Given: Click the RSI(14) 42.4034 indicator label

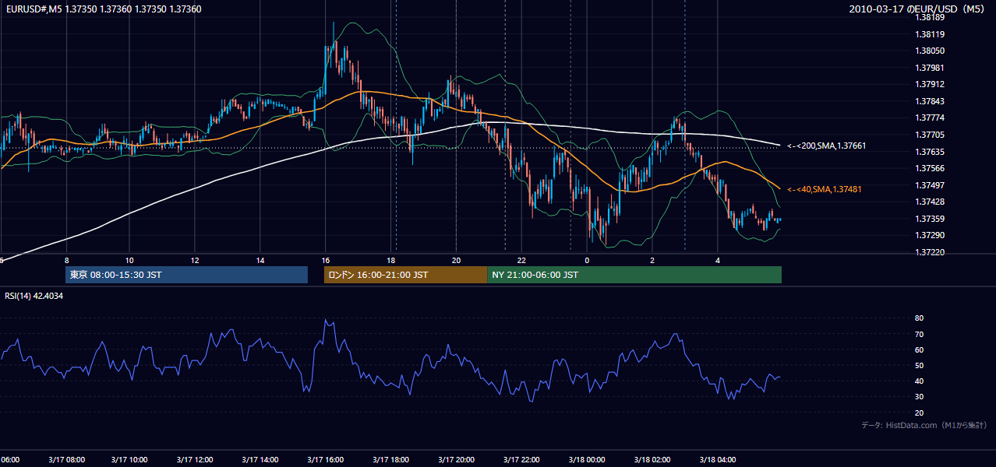Looking at the screenshot, I should click(34, 296).
